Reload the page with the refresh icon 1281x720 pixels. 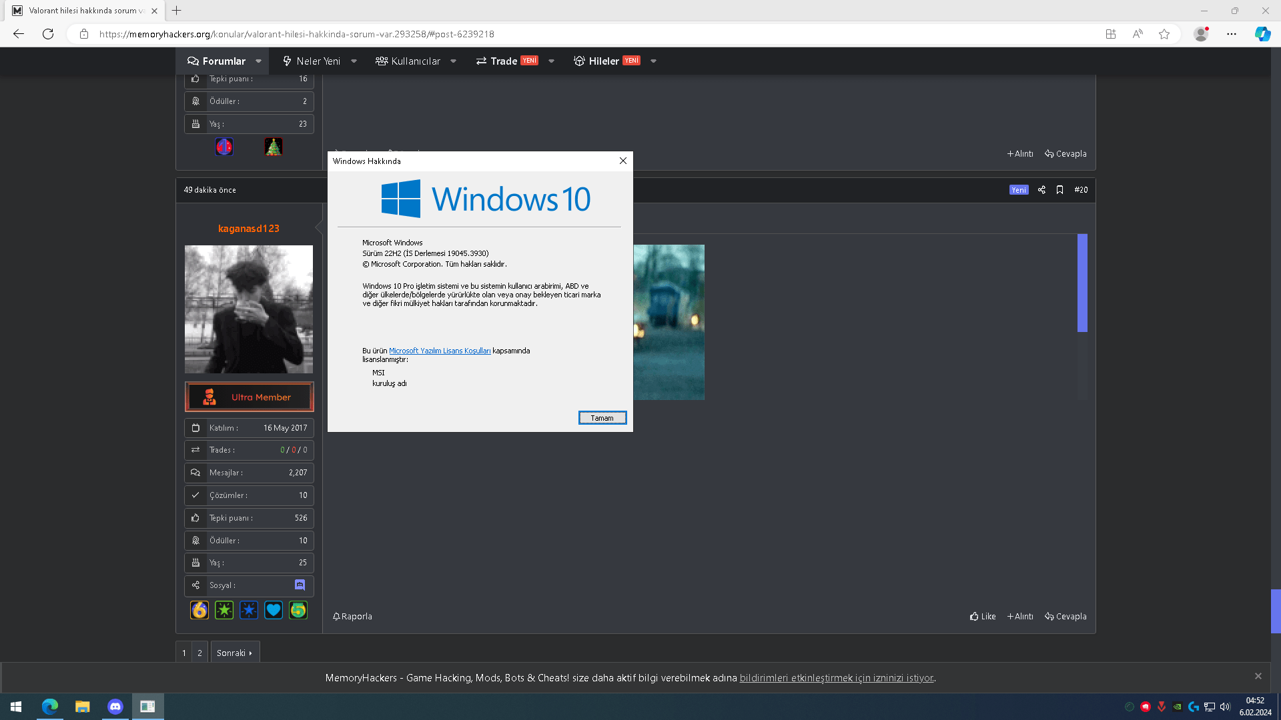click(48, 34)
